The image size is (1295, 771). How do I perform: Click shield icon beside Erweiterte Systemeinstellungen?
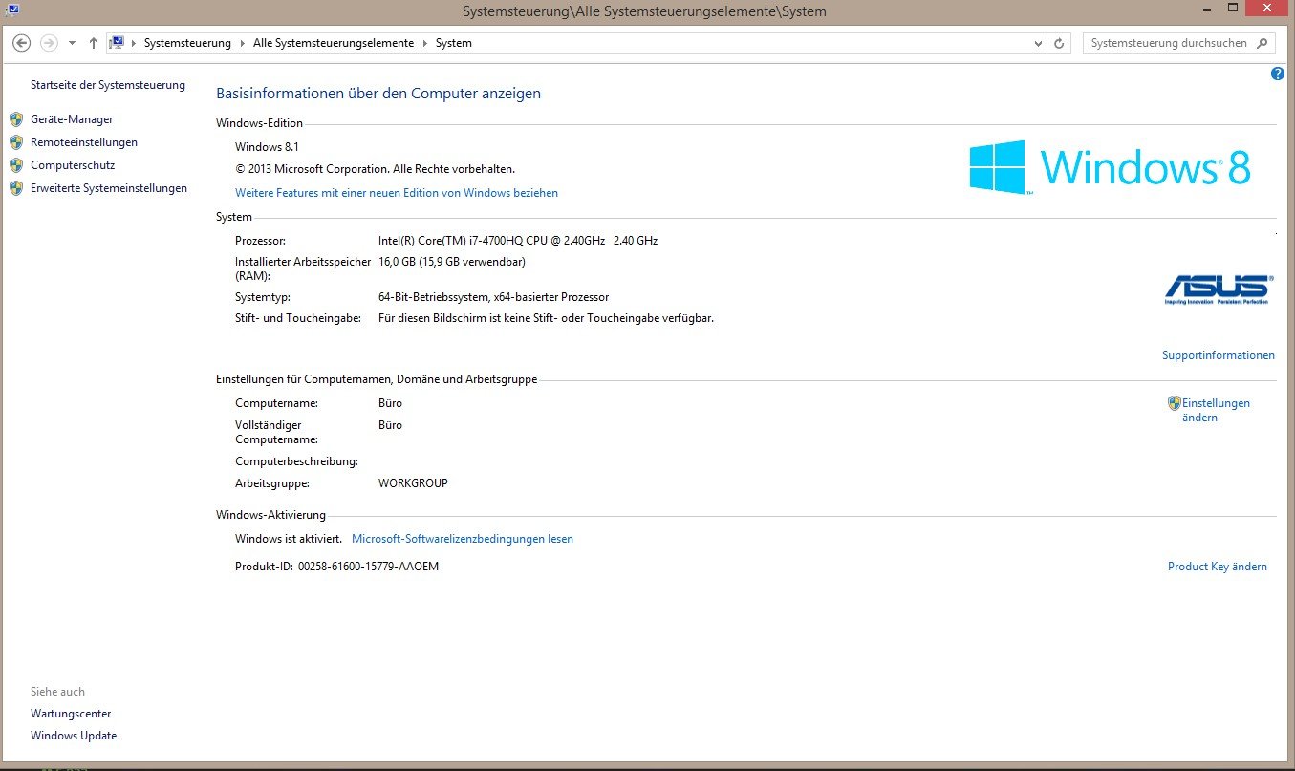pos(15,188)
